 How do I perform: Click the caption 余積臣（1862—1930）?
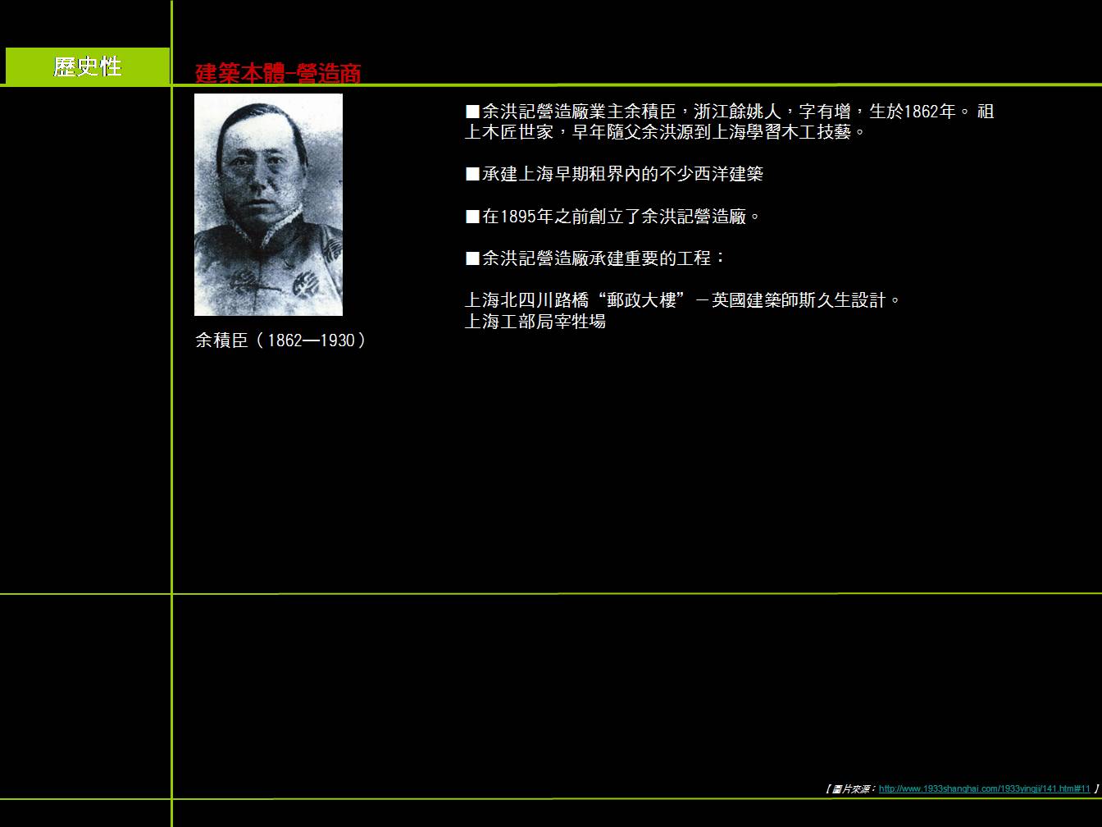click(x=280, y=340)
